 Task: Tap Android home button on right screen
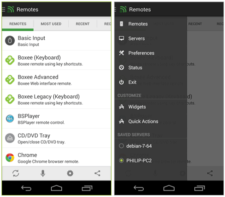pyautogui.click(x=169, y=188)
